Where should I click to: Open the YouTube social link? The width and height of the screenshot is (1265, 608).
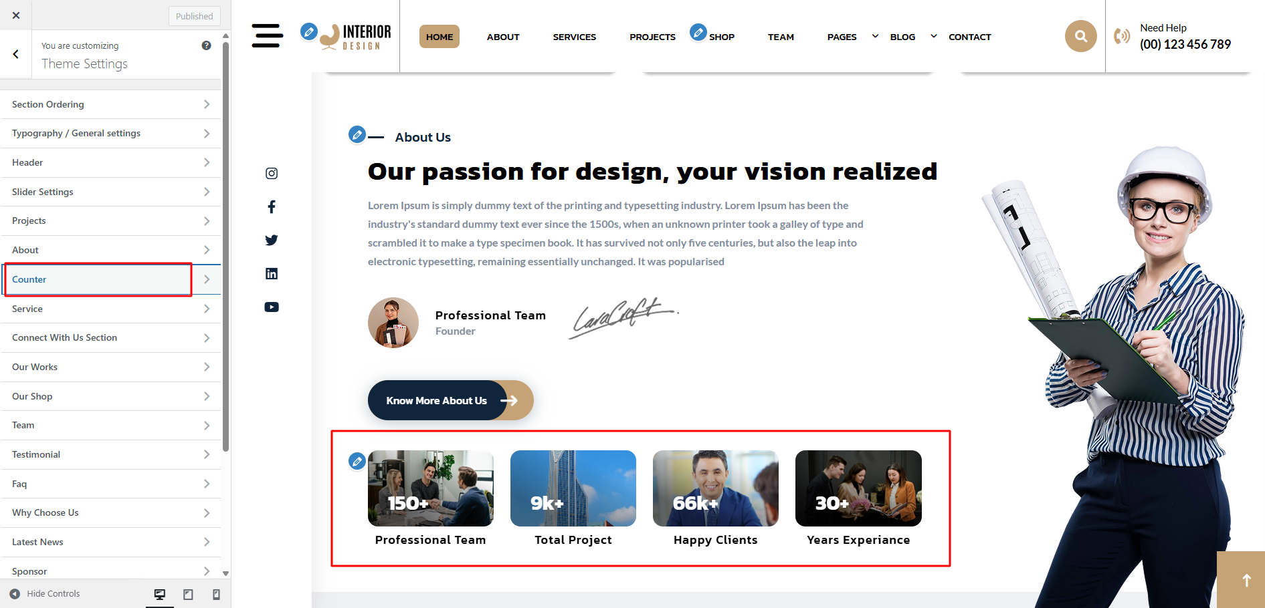272,307
